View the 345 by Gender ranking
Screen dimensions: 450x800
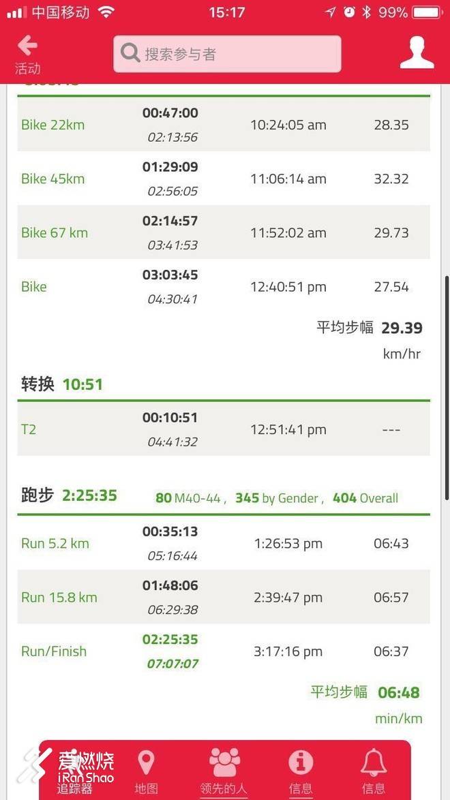pos(270,498)
